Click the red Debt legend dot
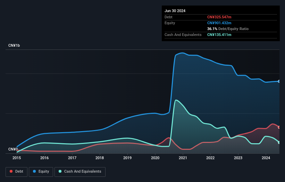Viewport: 285px width, 182px height. (11, 171)
